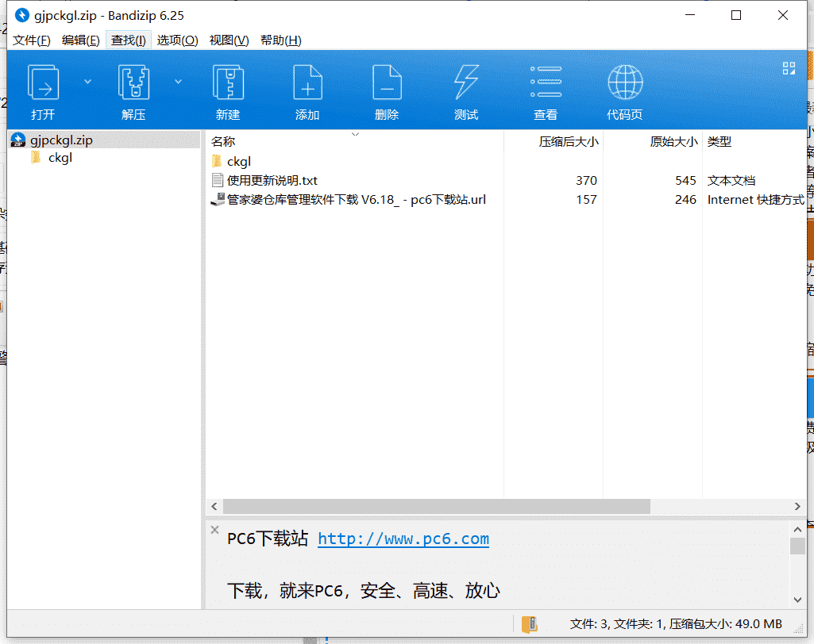Click the archive icon in the status bar
The image size is (814, 644).
tap(530, 624)
